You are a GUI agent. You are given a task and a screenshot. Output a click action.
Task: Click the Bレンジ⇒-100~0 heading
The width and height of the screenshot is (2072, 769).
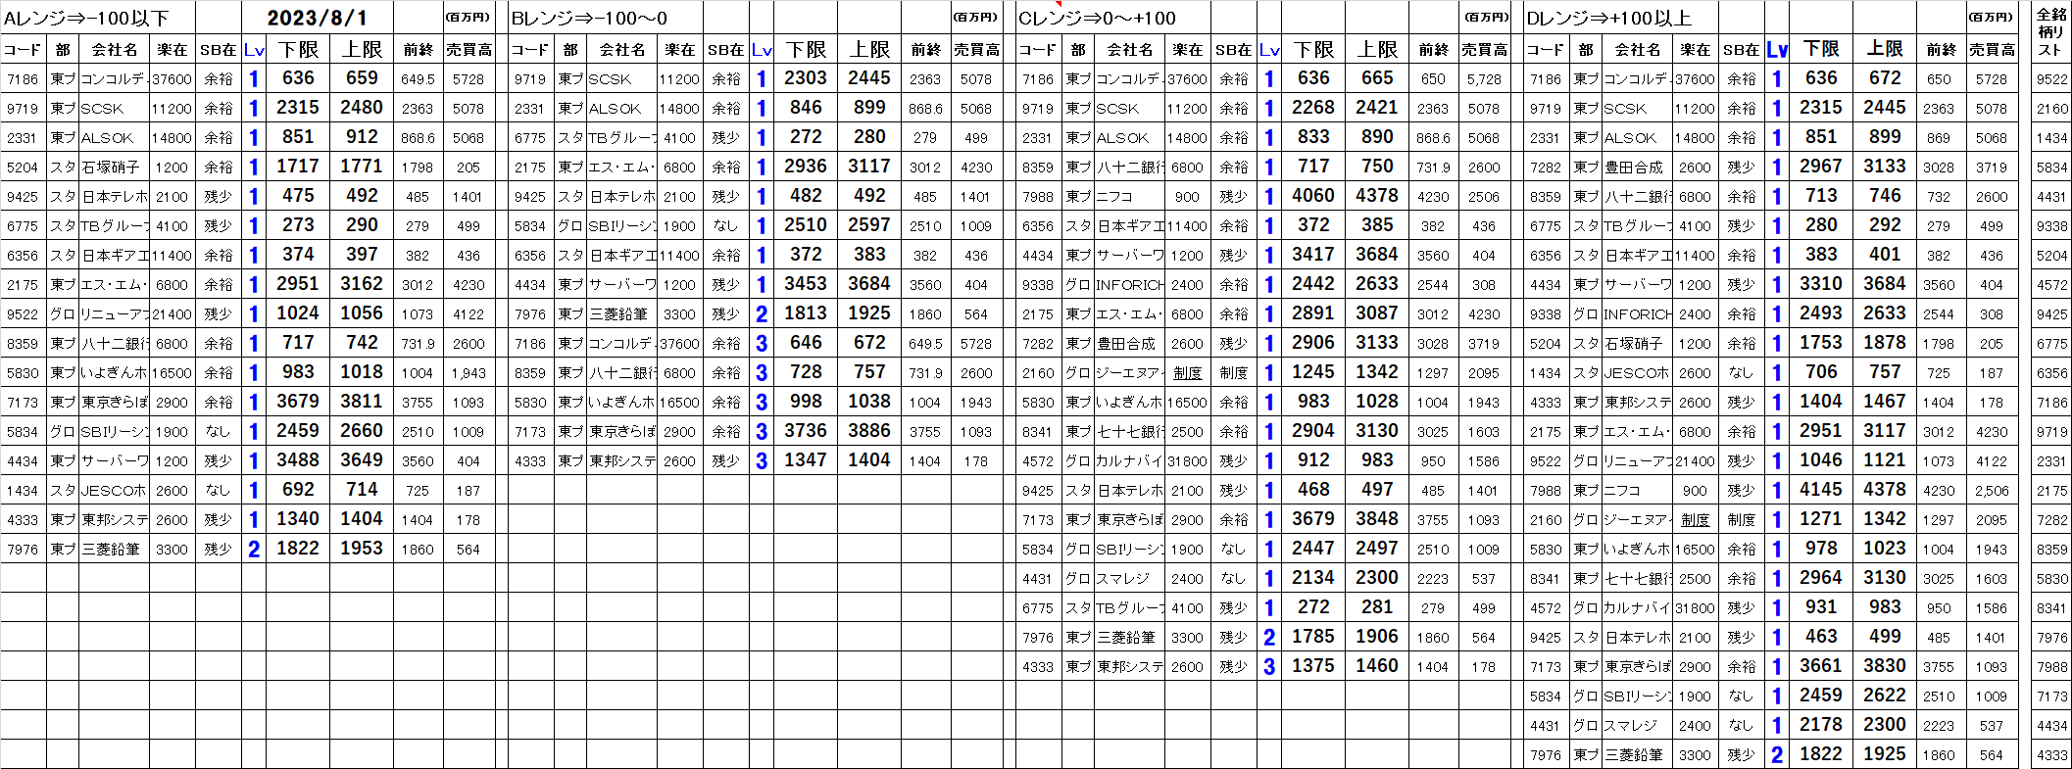[589, 18]
